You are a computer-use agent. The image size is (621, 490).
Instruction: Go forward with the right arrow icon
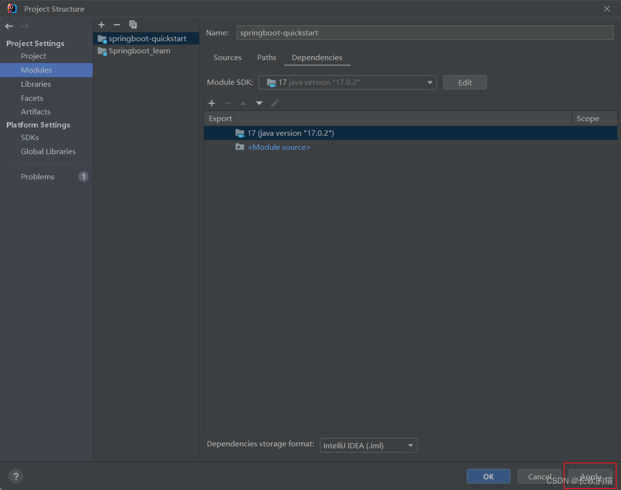25,26
